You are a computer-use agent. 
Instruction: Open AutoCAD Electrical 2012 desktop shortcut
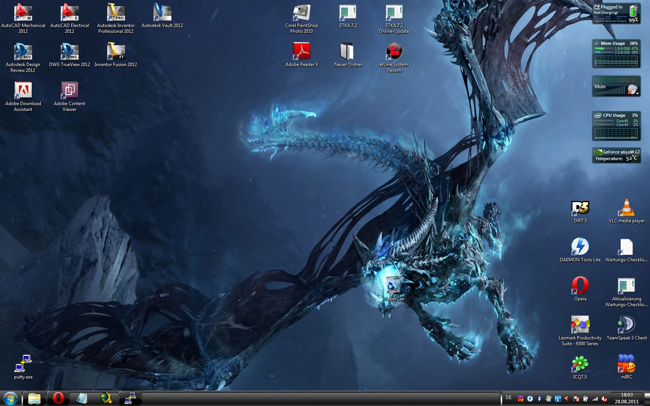[x=70, y=18]
